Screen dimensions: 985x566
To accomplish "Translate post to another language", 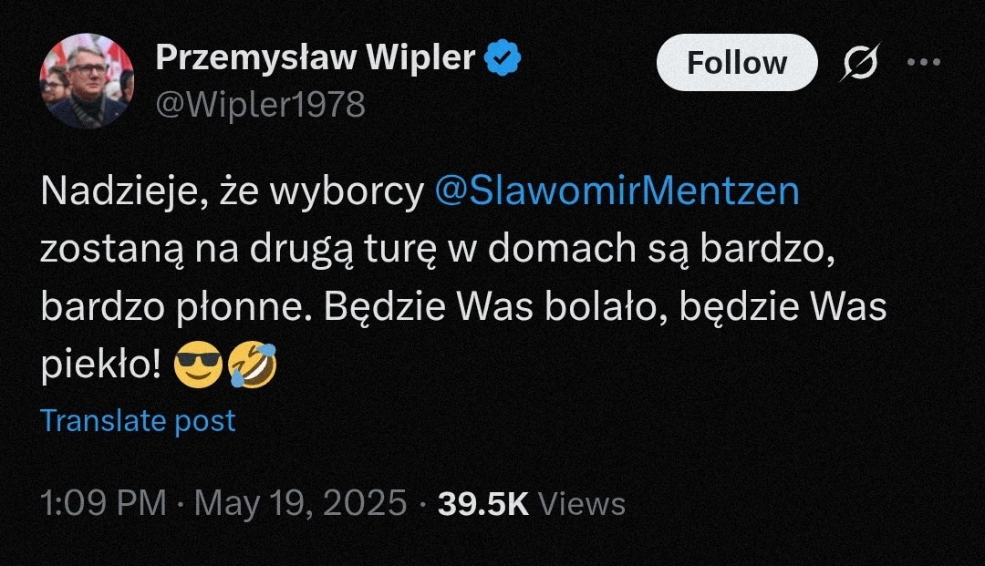I will click(139, 420).
